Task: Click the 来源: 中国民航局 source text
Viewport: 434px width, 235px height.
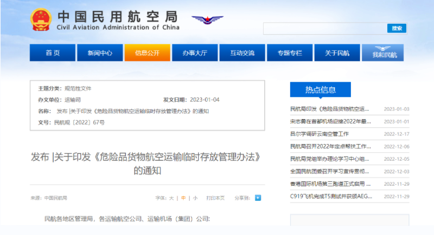Action: pyautogui.click(x=49, y=198)
